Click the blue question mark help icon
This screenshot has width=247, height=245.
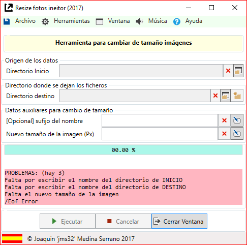(177, 22)
